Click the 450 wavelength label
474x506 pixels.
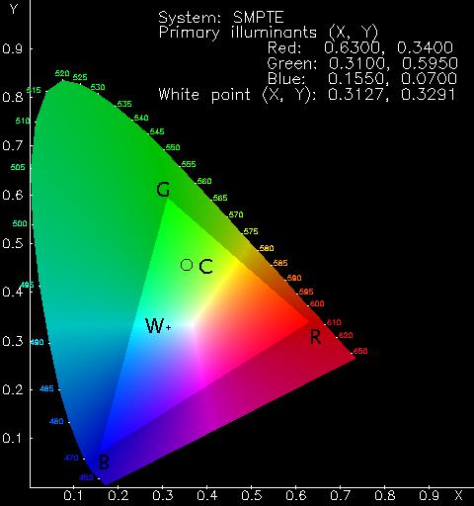click(86, 477)
